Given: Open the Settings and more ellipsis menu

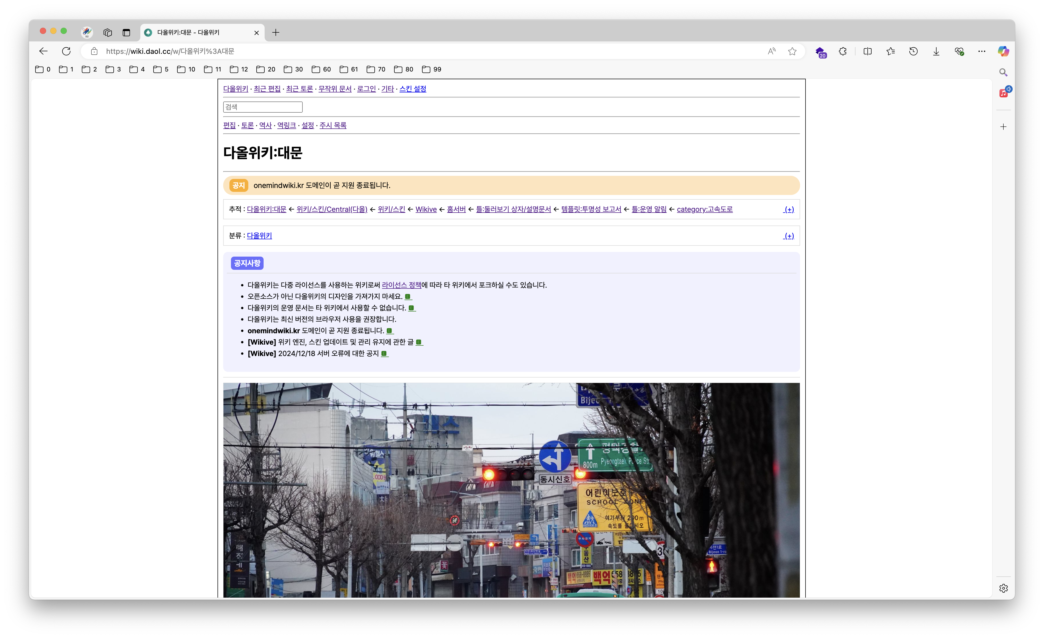Looking at the screenshot, I should point(982,51).
